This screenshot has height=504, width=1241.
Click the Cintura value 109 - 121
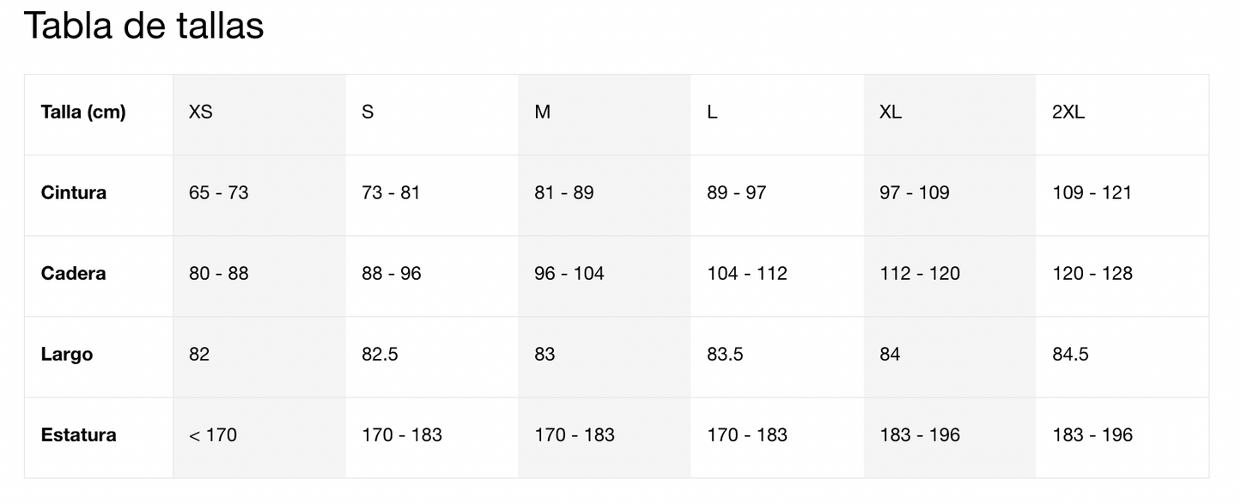1092,192
